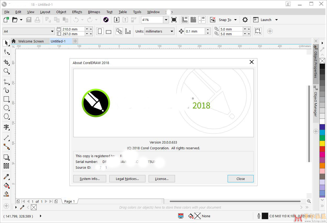The height and width of the screenshot is (223, 327).
Task: Choose portrait page orientation
Action: coord(100,31)
